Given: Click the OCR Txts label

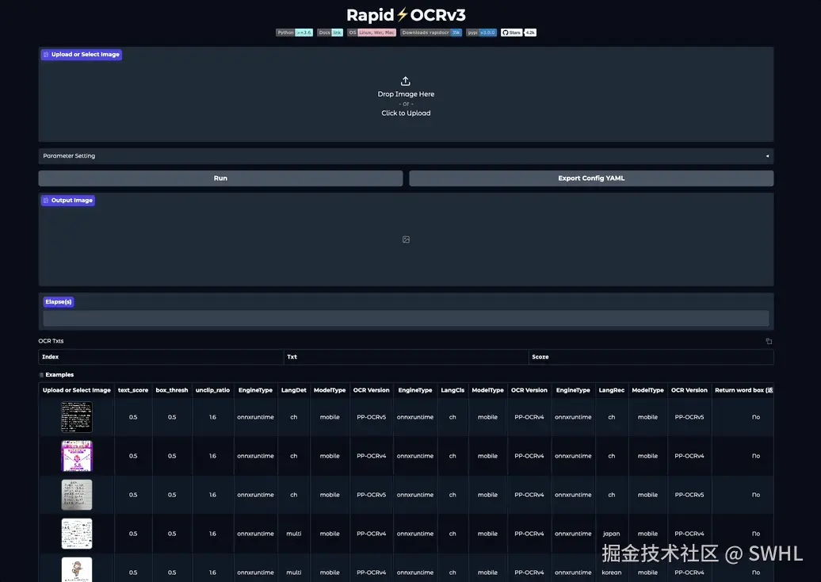Looking at the screenshot, I should [x=51, y=341].
